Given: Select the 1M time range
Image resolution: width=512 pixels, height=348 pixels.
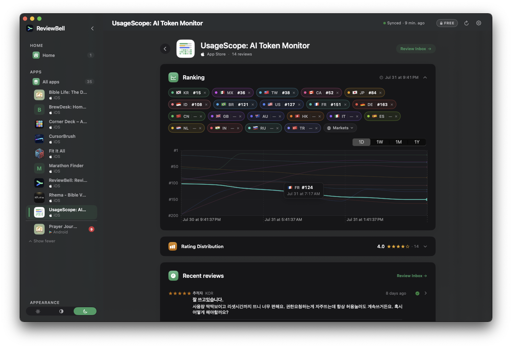Looking at the screenshot, I should (398, 142).
